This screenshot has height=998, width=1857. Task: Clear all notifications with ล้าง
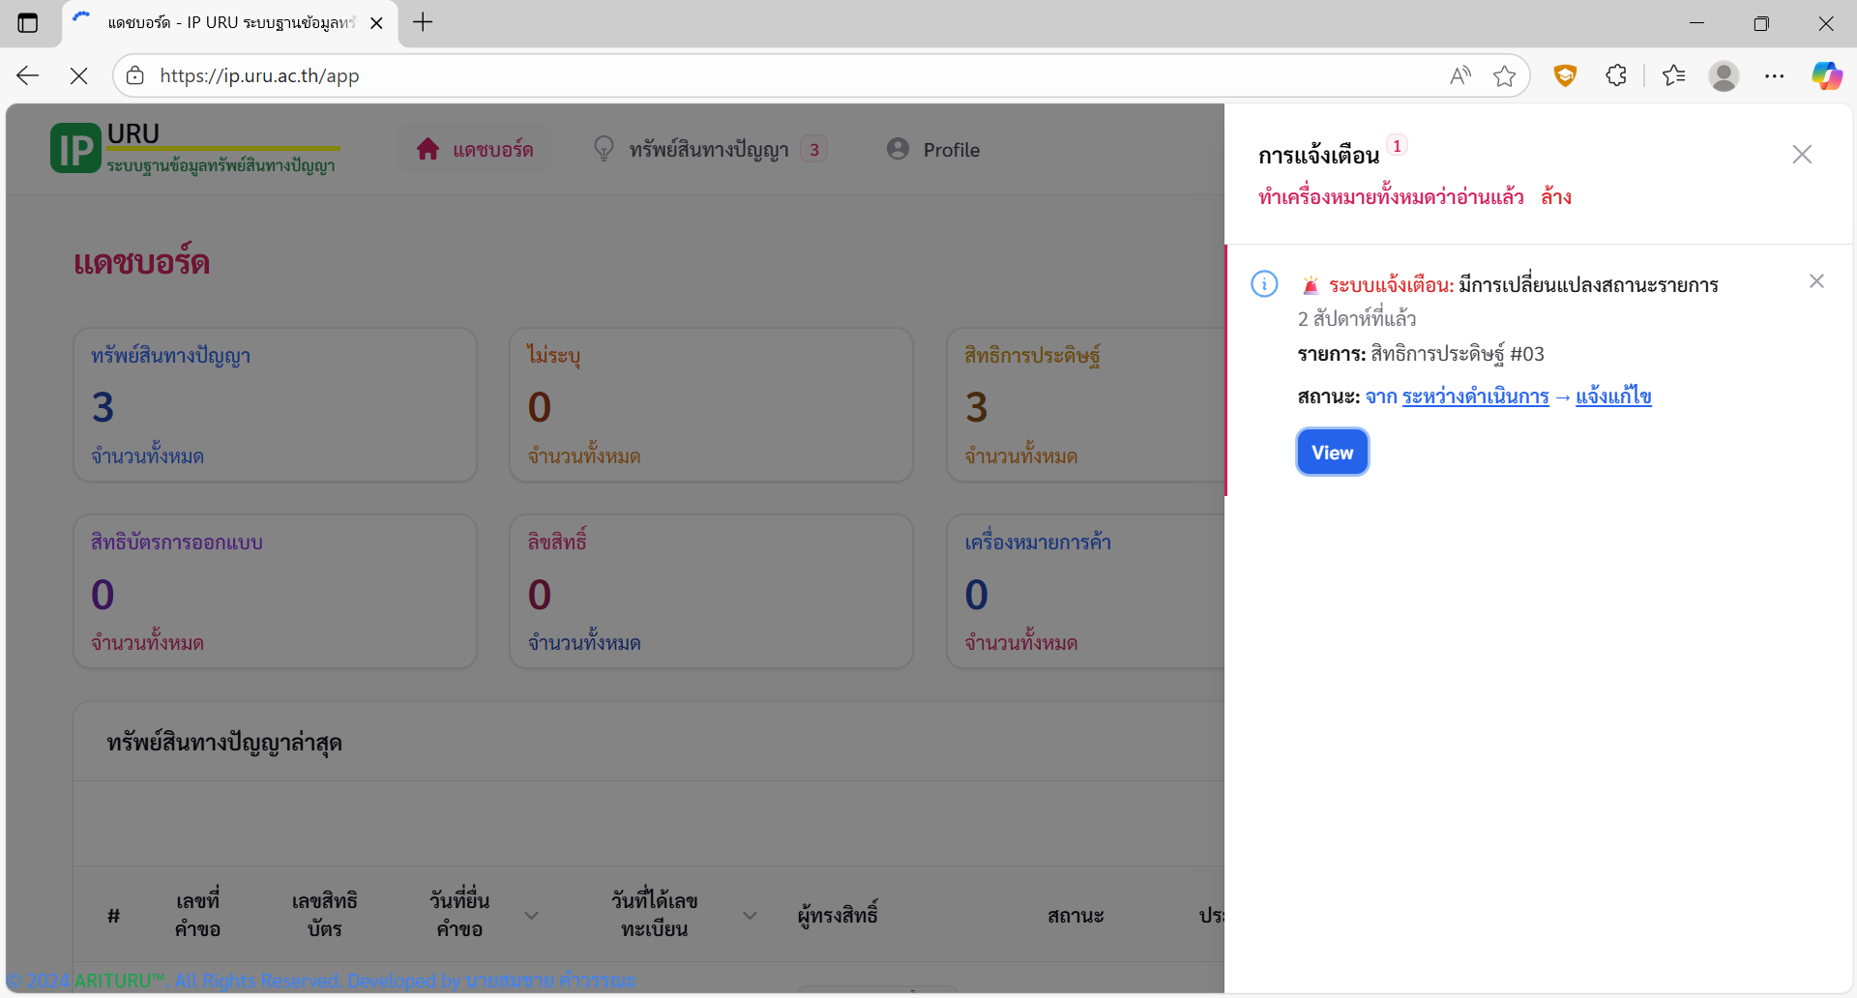(x=1555, y=197)
